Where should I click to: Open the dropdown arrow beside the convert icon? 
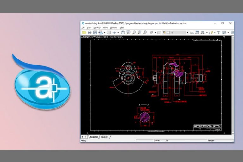tap(105, 33)
